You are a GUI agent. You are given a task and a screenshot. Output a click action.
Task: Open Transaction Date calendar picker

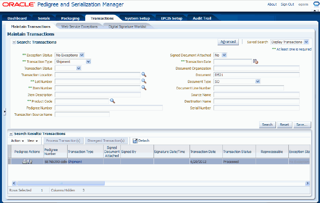point(256,62)
